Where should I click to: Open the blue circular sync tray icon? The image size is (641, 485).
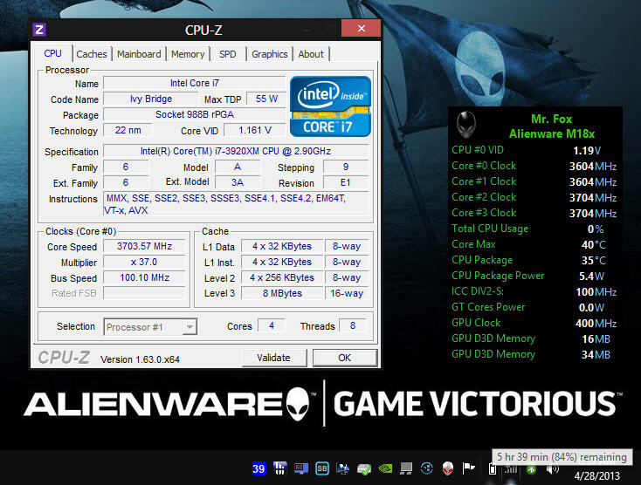tap(427, 468)
